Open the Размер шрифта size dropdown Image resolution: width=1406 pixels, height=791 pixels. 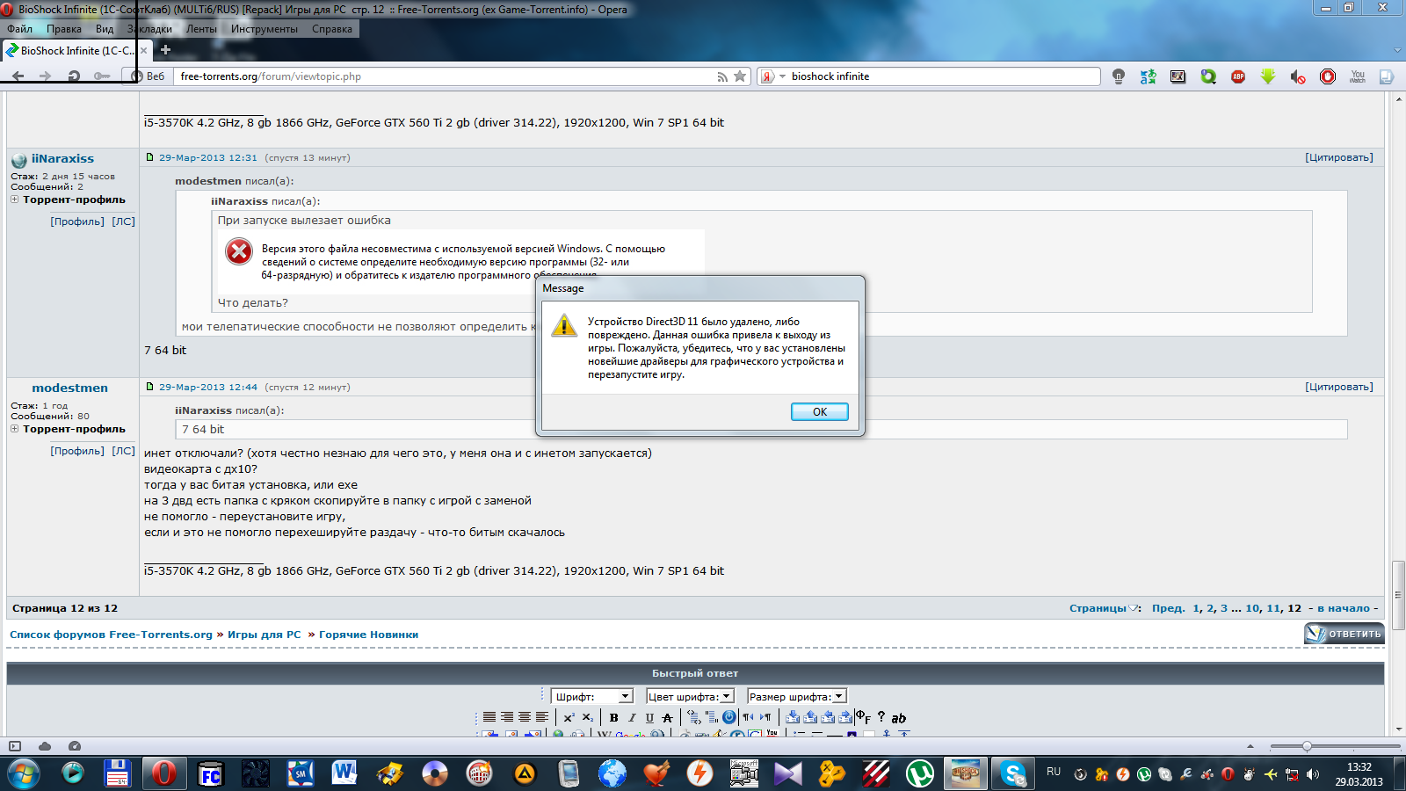coord(796,696)
